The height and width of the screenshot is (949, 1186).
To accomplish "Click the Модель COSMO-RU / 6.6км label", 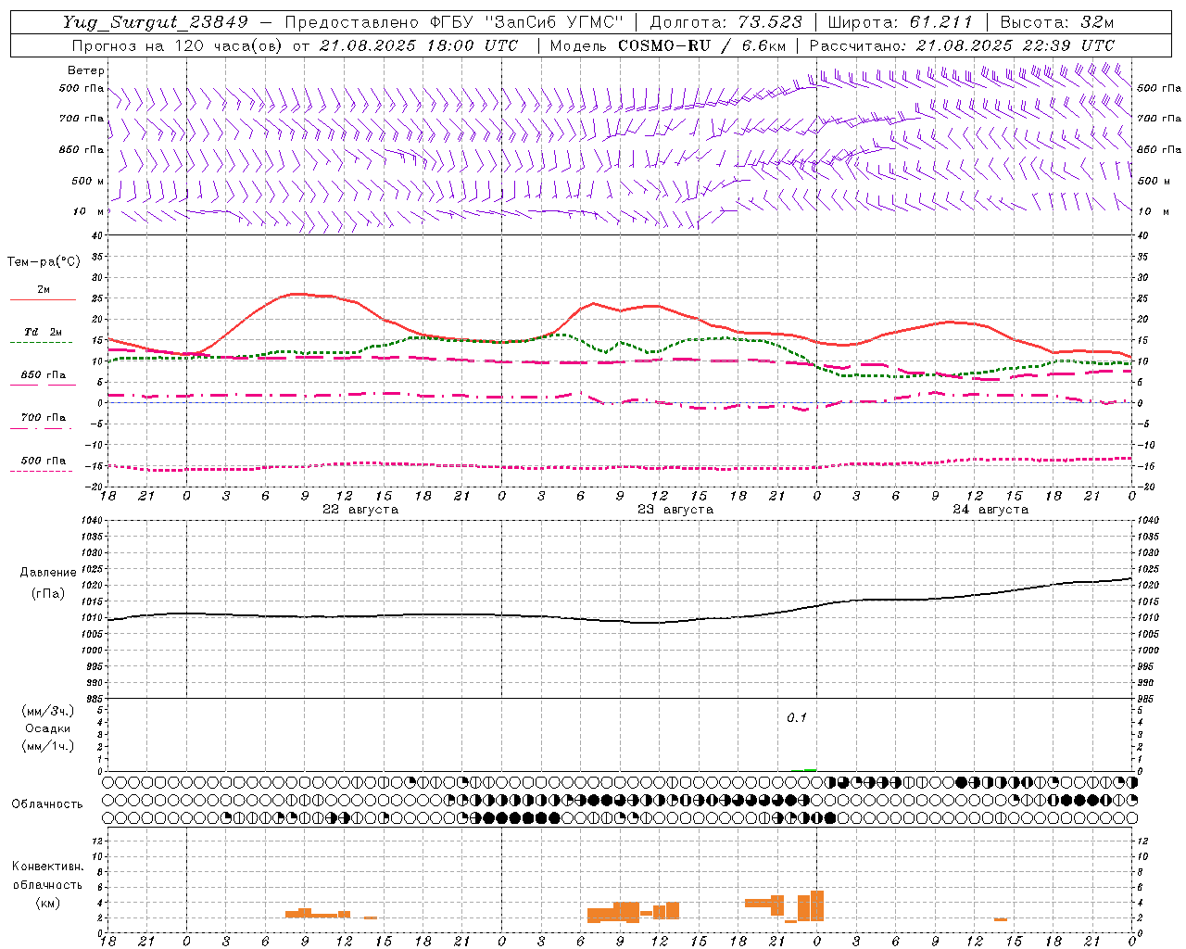I will tap(668, 45).
